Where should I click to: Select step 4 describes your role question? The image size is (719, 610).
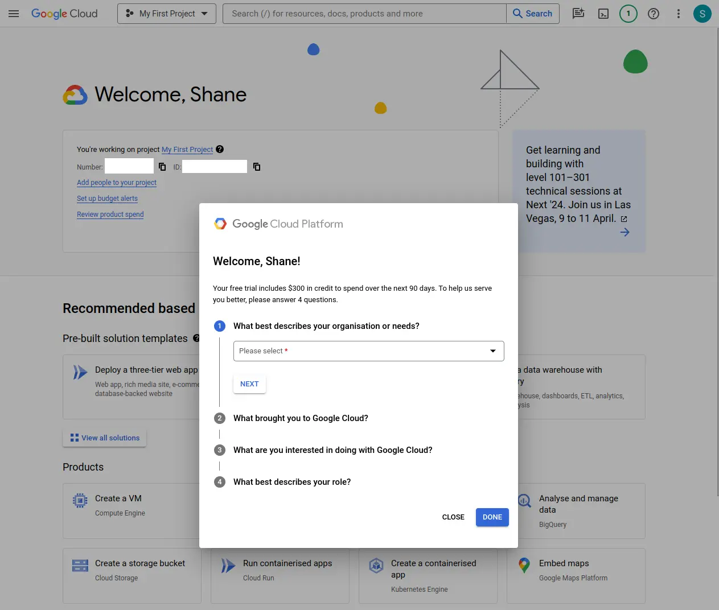coord(292,482)
